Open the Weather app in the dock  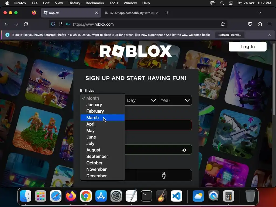[198, 196]
